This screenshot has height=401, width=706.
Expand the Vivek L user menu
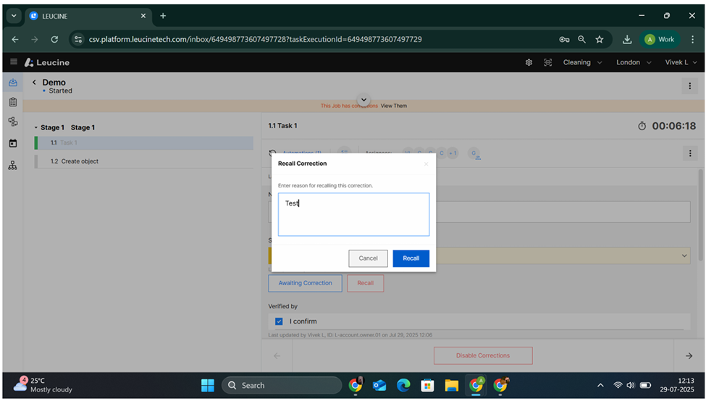(681, 62)
